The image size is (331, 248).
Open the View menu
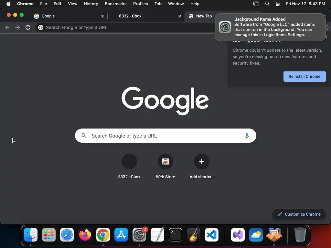click(72, 4)
